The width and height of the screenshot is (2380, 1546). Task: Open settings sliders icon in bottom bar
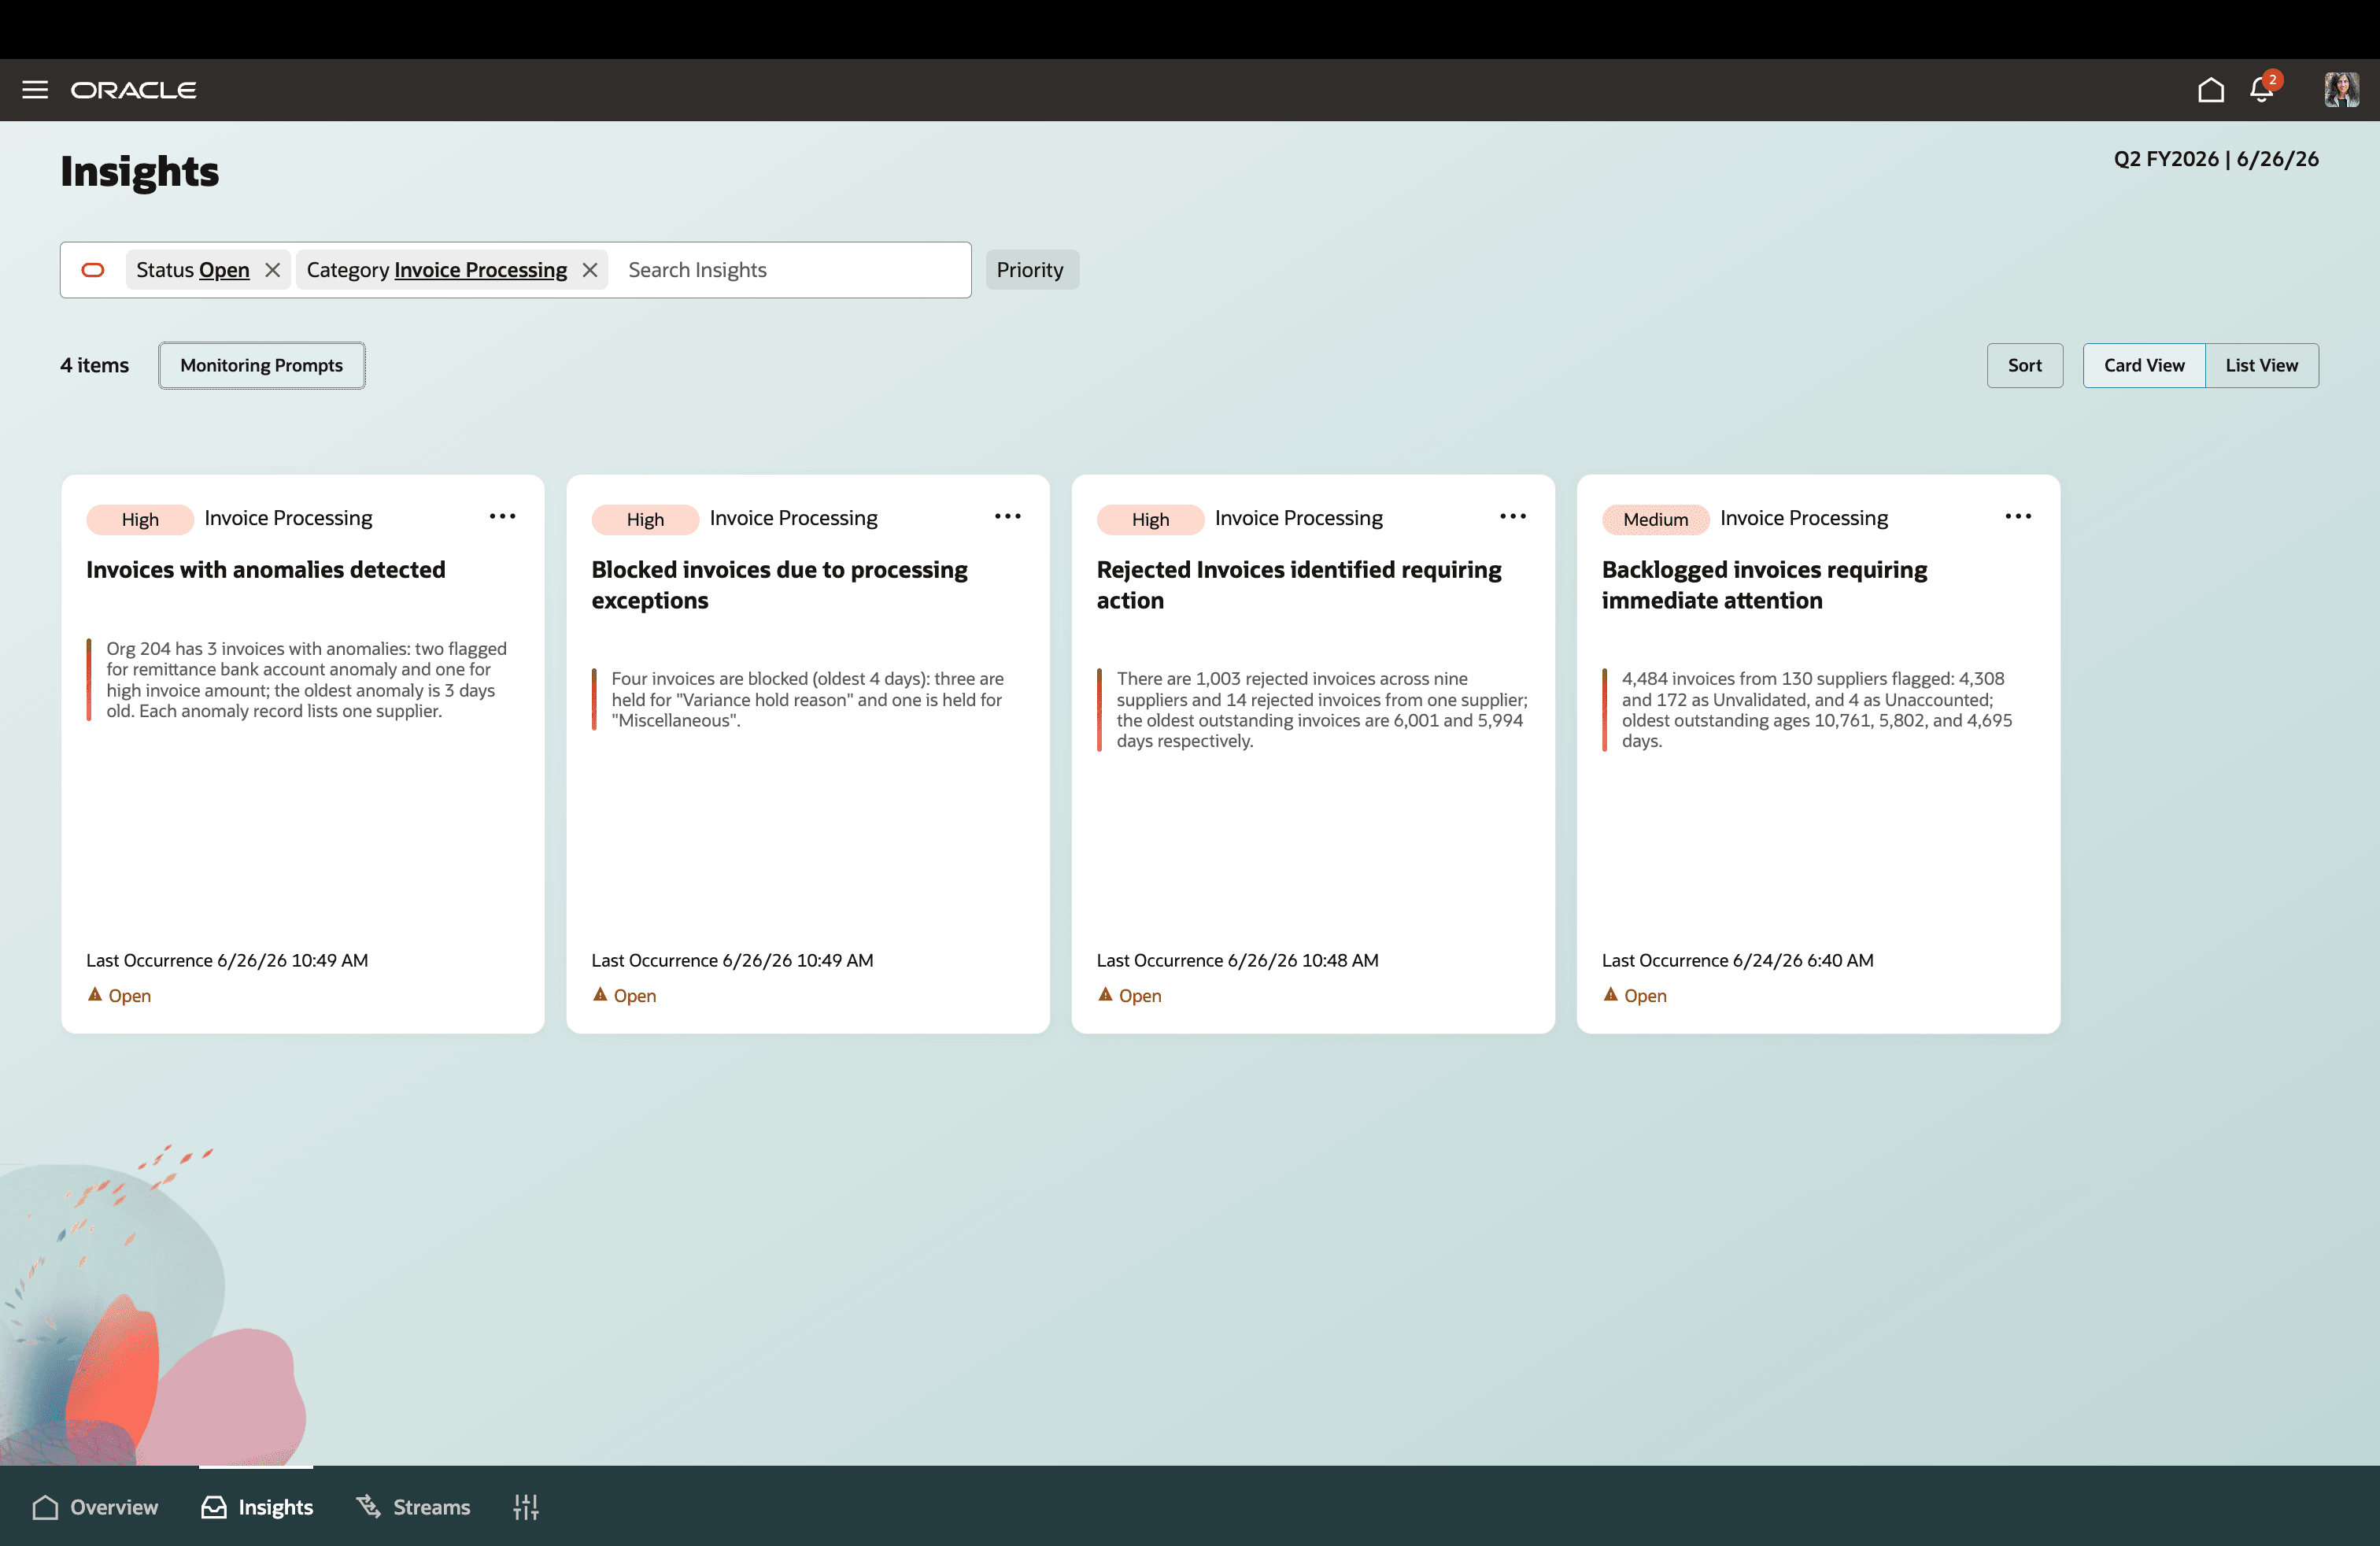(x=526, y=1507)
